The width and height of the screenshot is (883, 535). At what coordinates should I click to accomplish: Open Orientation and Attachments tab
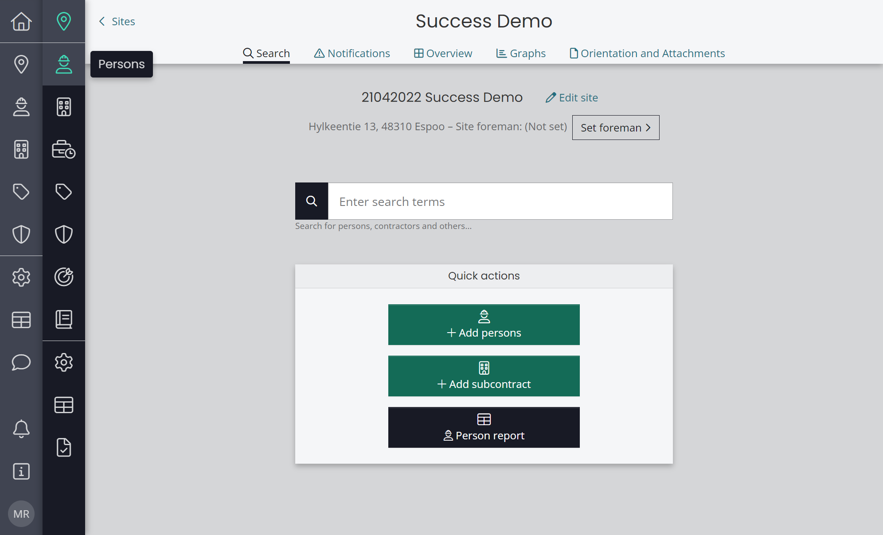point(647,53)
